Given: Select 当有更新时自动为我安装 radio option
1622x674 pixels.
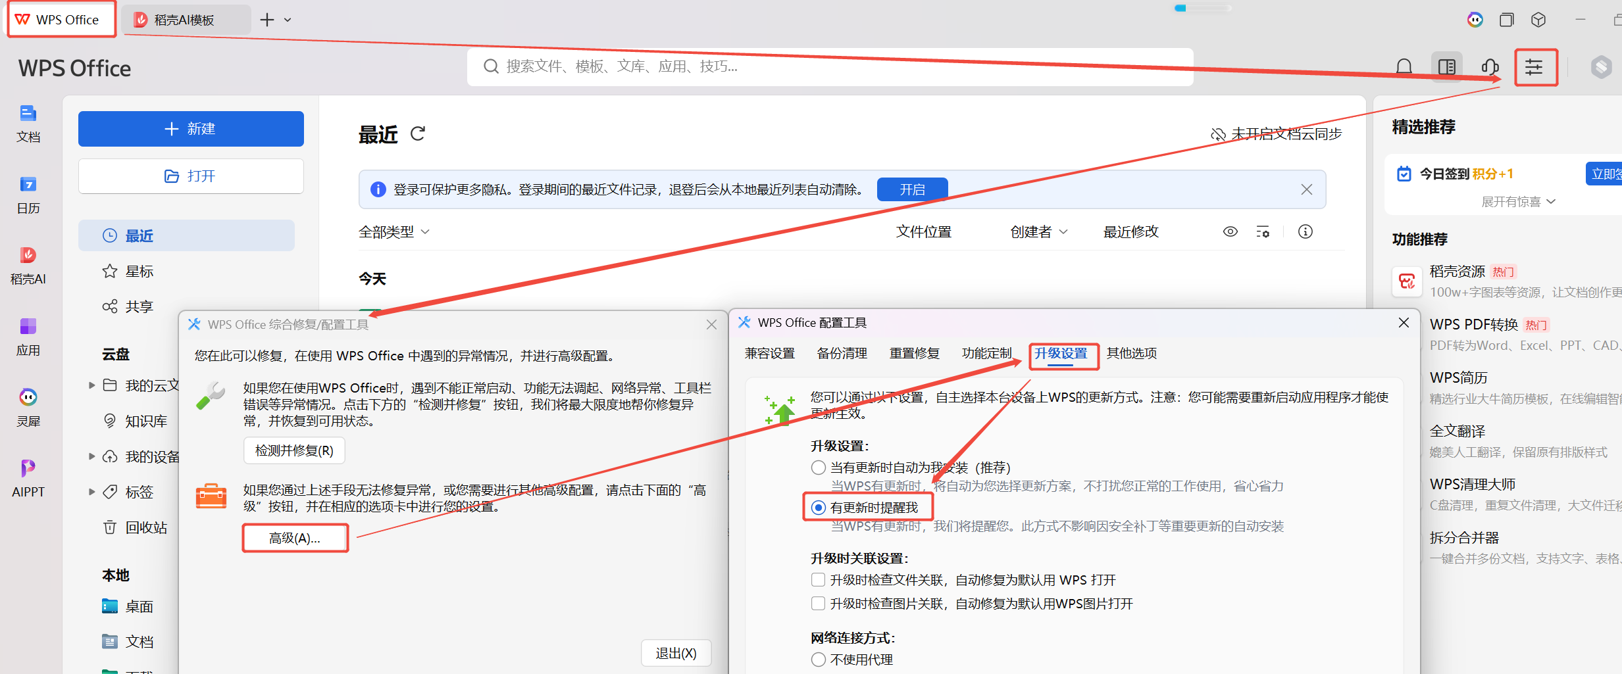Looking at the screenshot, I should 819,468.
